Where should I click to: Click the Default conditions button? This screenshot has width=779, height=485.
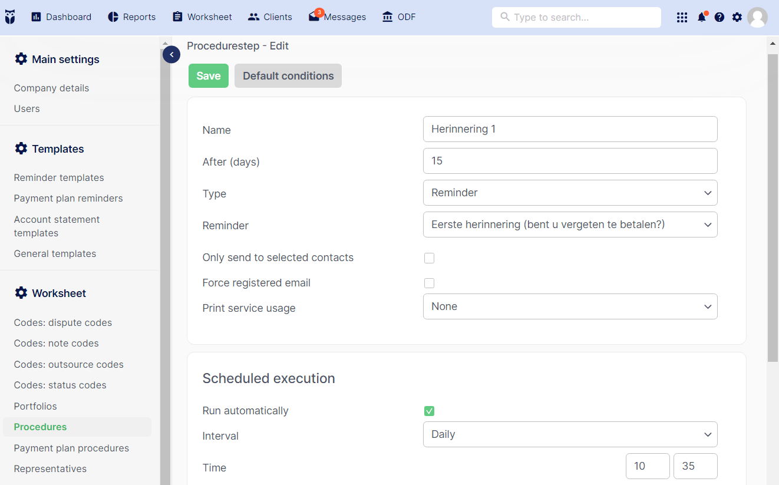[288, 76]
